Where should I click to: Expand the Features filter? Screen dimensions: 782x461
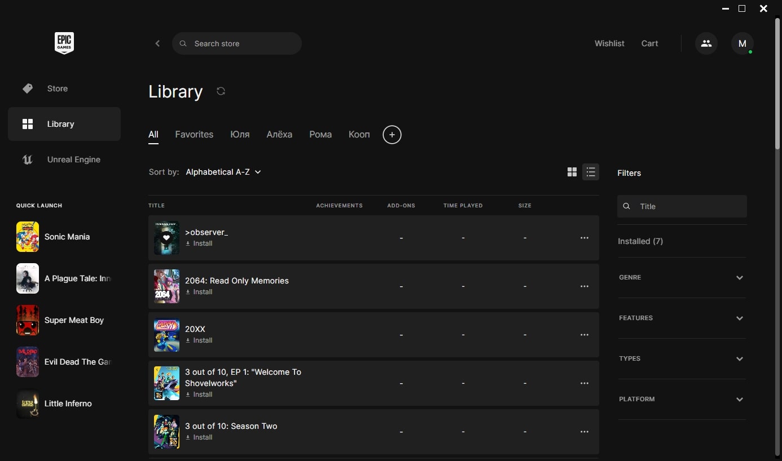click(x=682, y=318)
